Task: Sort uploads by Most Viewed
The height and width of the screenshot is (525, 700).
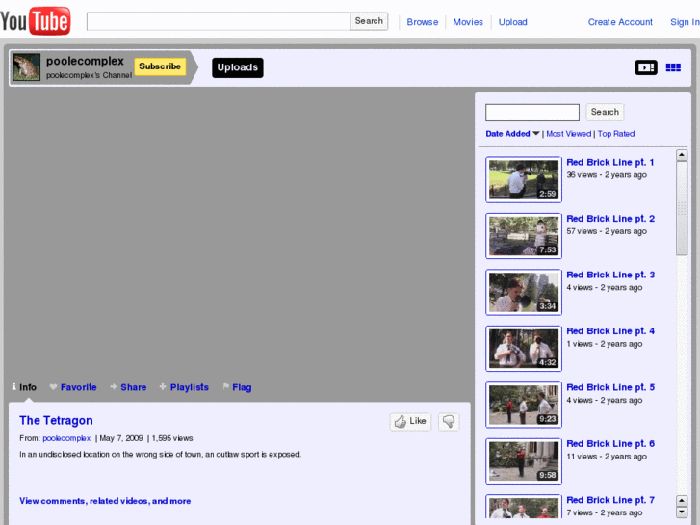Action: click(x=568, y=134)
